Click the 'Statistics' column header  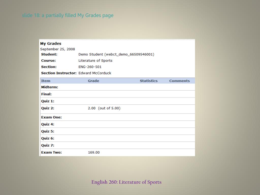tap(149, 81)
